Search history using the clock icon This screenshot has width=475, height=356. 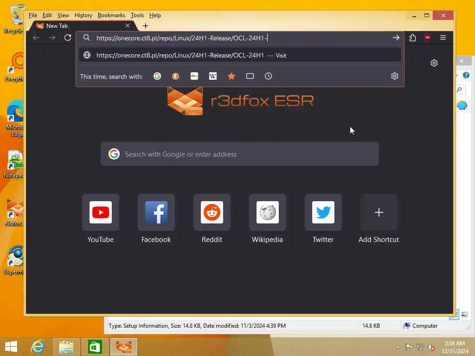tap(269, 76)
